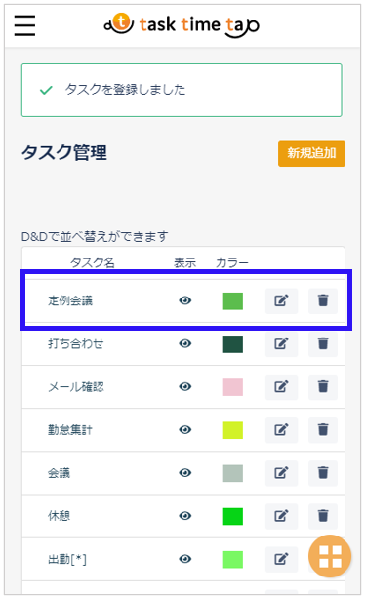
Task: Click the yellow 勤怠集計 color swatch
Action: point(232,430)
